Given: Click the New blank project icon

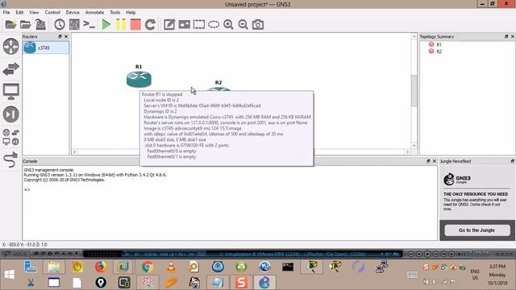Looking at the screenshot, I should pos(10,24).
